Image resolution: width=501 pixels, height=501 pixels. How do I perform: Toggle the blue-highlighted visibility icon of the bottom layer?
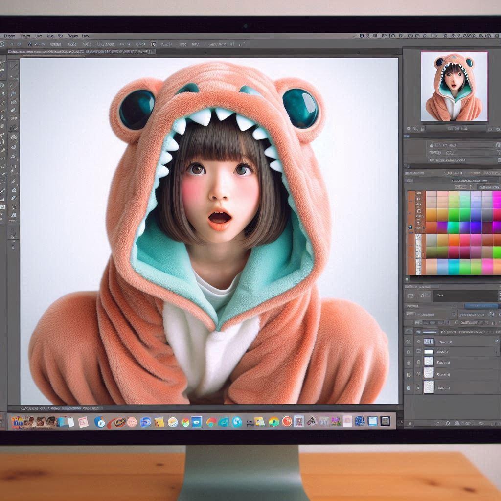[x=409, y=388]
